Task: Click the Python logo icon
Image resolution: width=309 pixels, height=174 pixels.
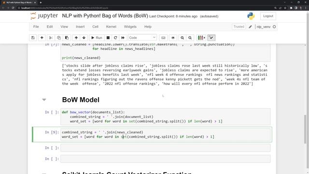Action: point(251,16)
